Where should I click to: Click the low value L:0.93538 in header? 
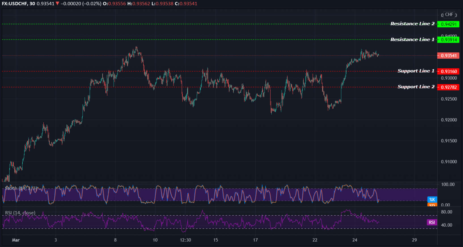[x=163, y=4]
